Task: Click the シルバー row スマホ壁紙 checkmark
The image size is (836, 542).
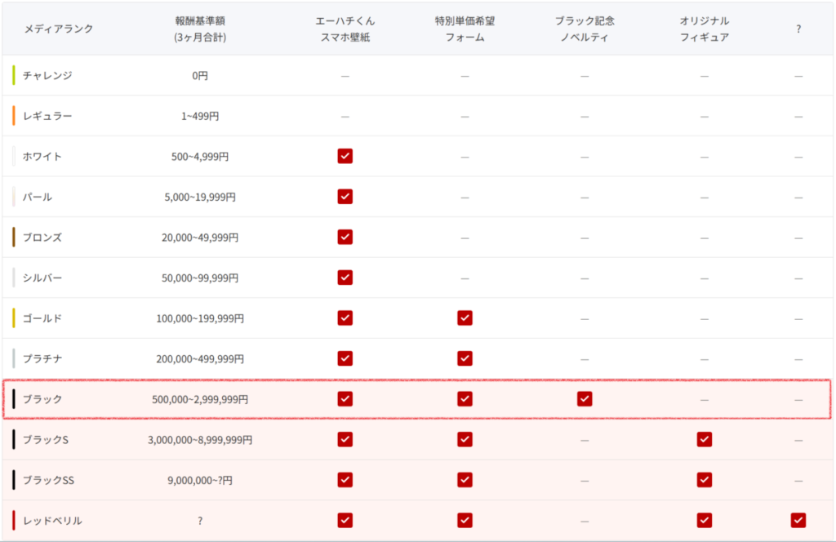Action: [x=345, y=278]
